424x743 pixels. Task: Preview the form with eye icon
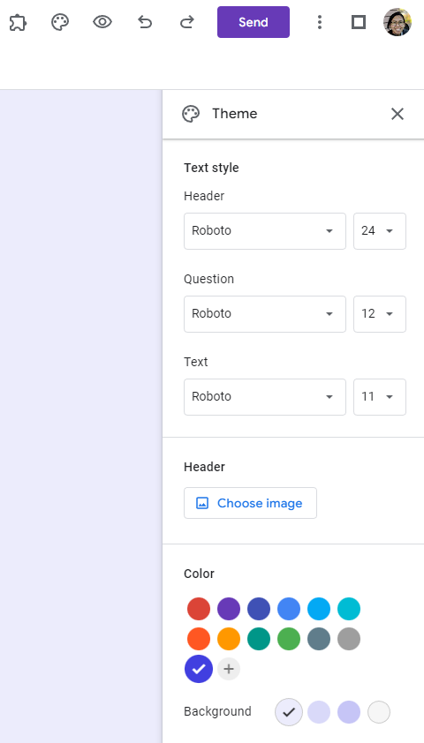(x=102, y=22)
